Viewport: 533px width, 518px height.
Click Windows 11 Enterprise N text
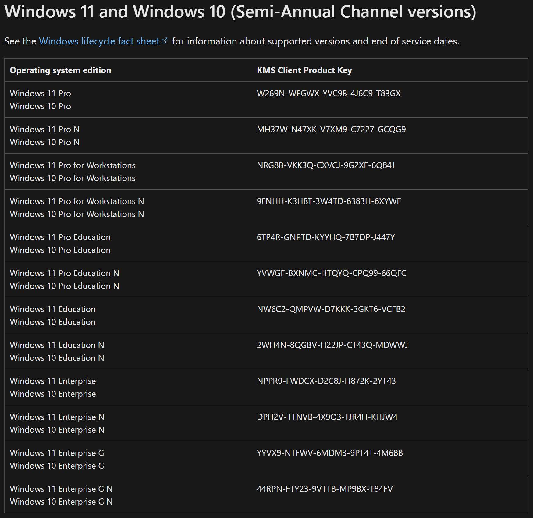tap(57, 417)
